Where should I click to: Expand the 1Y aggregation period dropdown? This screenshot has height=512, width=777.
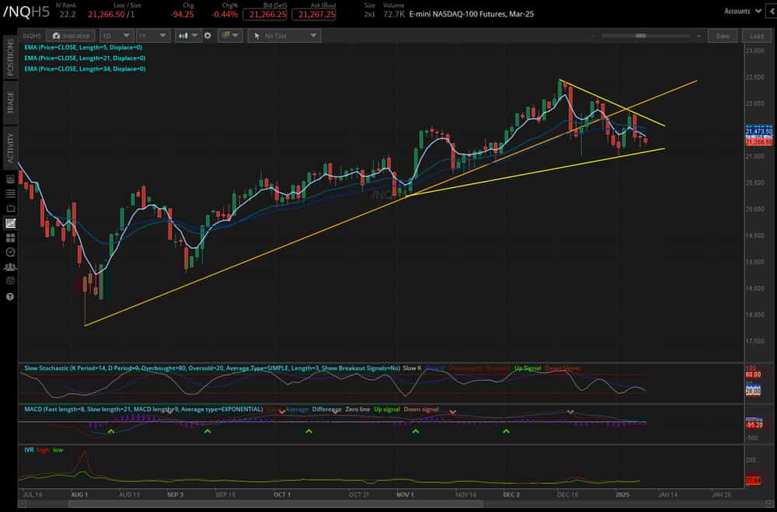point(152,35)
